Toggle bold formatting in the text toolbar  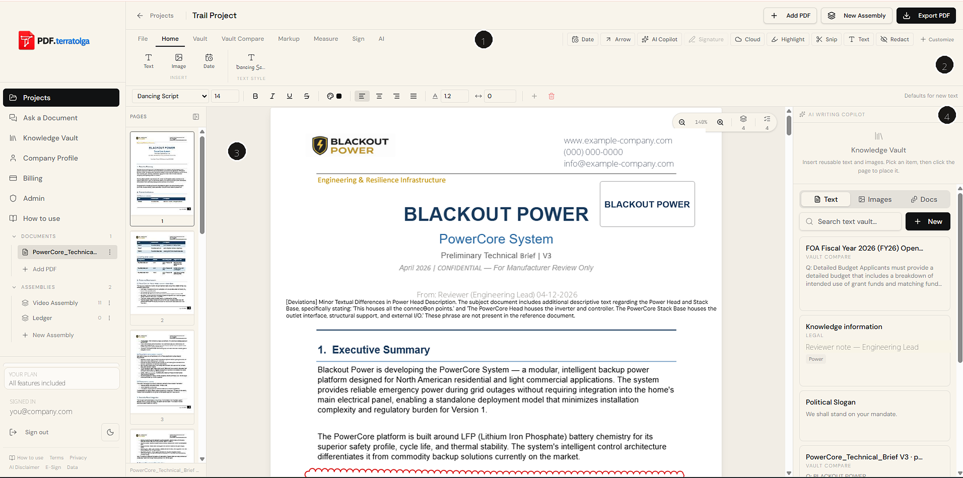click(x=255, y=96)
